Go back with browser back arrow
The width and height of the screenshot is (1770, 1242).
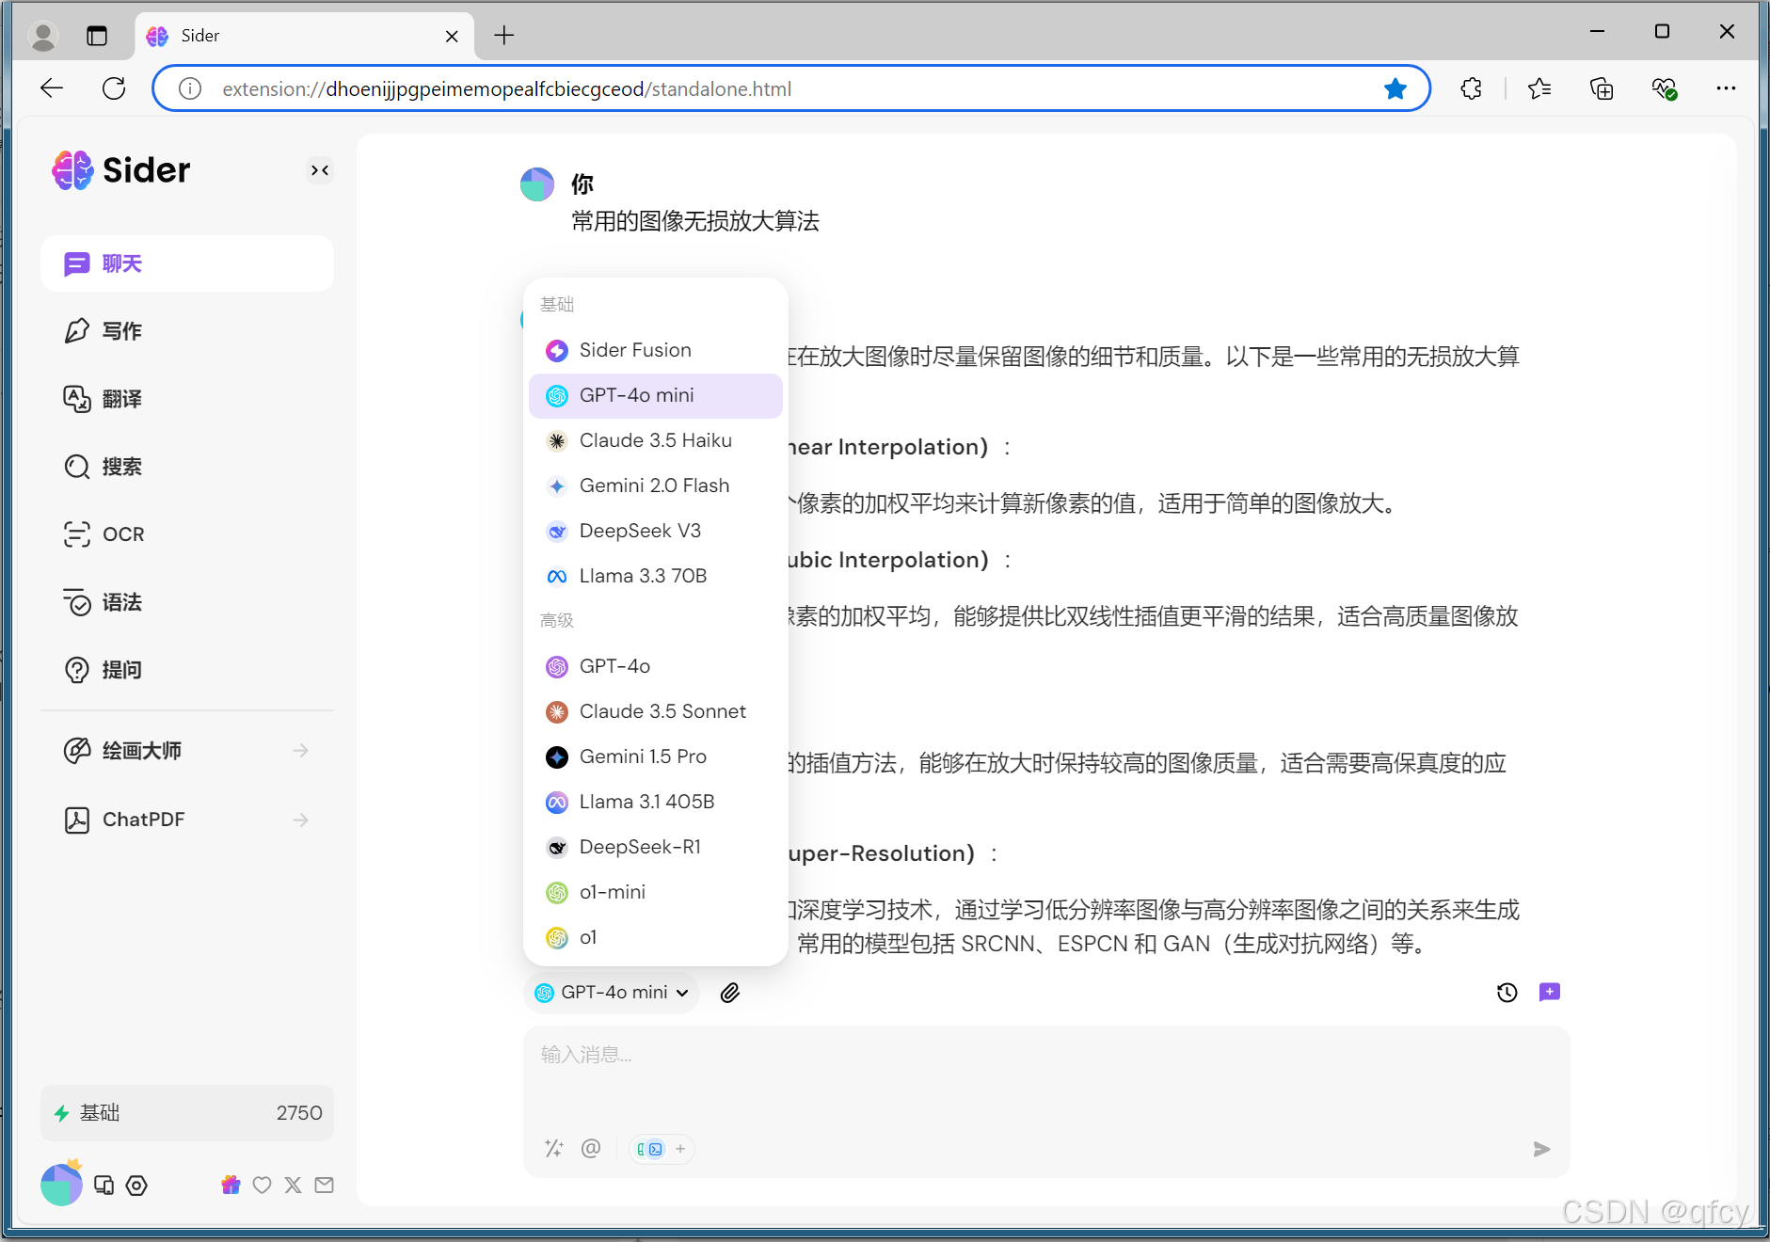tap(52, 88)
